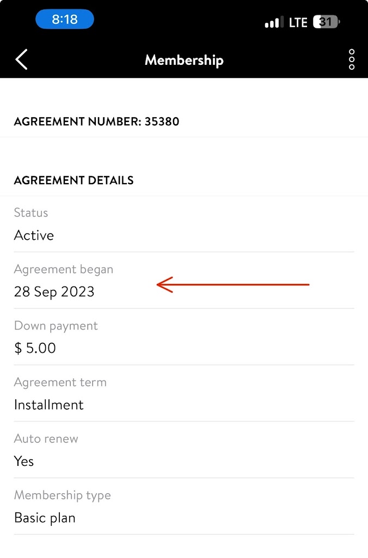Tap the Down payment label
This screenshot has width=368, height=558.
[56, 326]
